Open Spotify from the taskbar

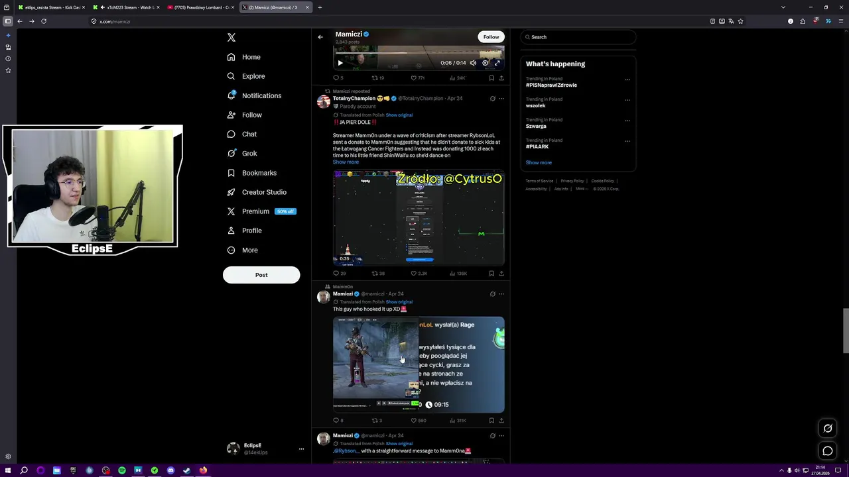click(122, 470)
